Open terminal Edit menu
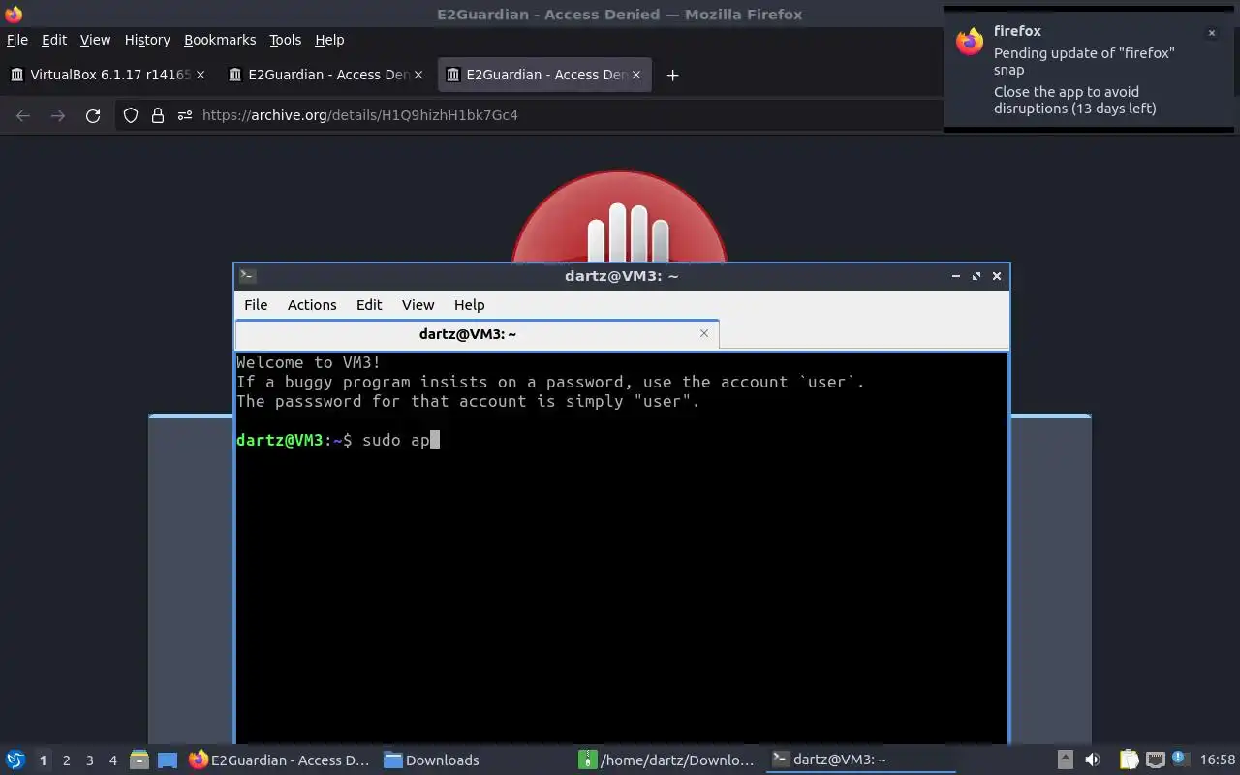This screenshot has width=1240, height=775. point(369,304)
